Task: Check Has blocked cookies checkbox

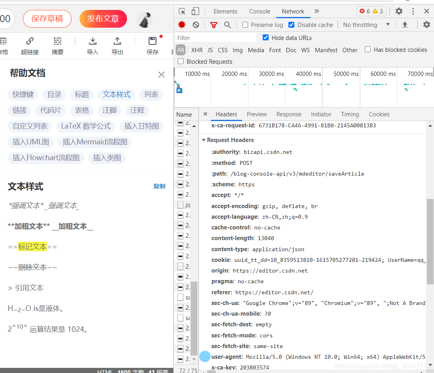Action: coord(368,49)
